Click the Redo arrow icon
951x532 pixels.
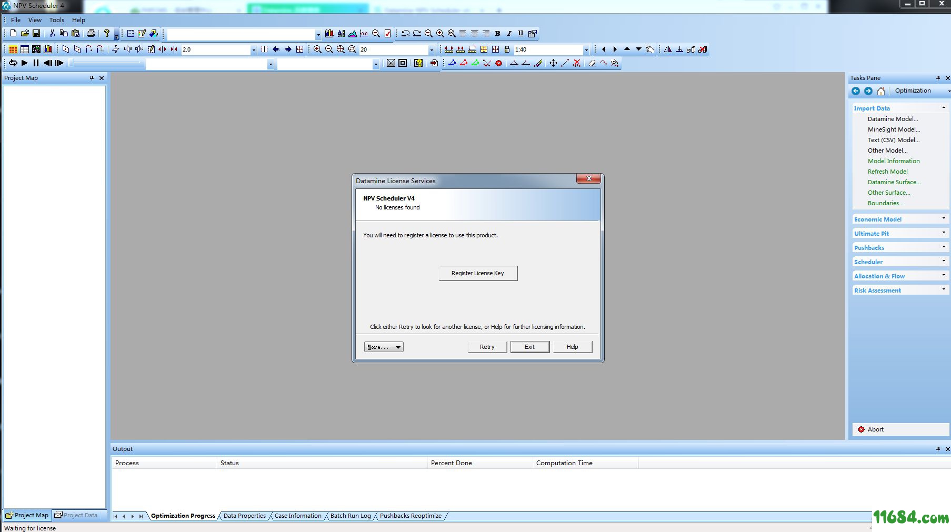pos(417,33)
